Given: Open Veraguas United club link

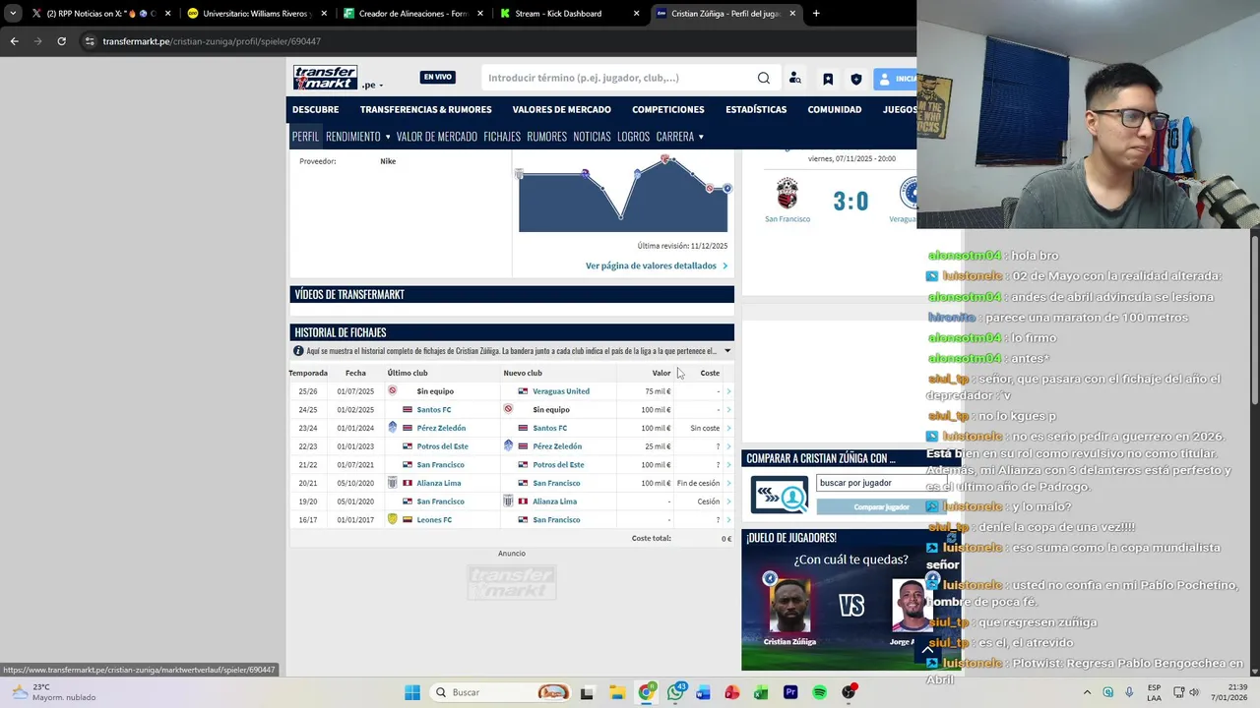Looking at the screenshot, I should (561, 391).
